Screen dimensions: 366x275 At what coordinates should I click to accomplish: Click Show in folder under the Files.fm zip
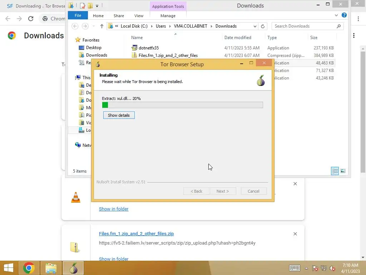114,259
